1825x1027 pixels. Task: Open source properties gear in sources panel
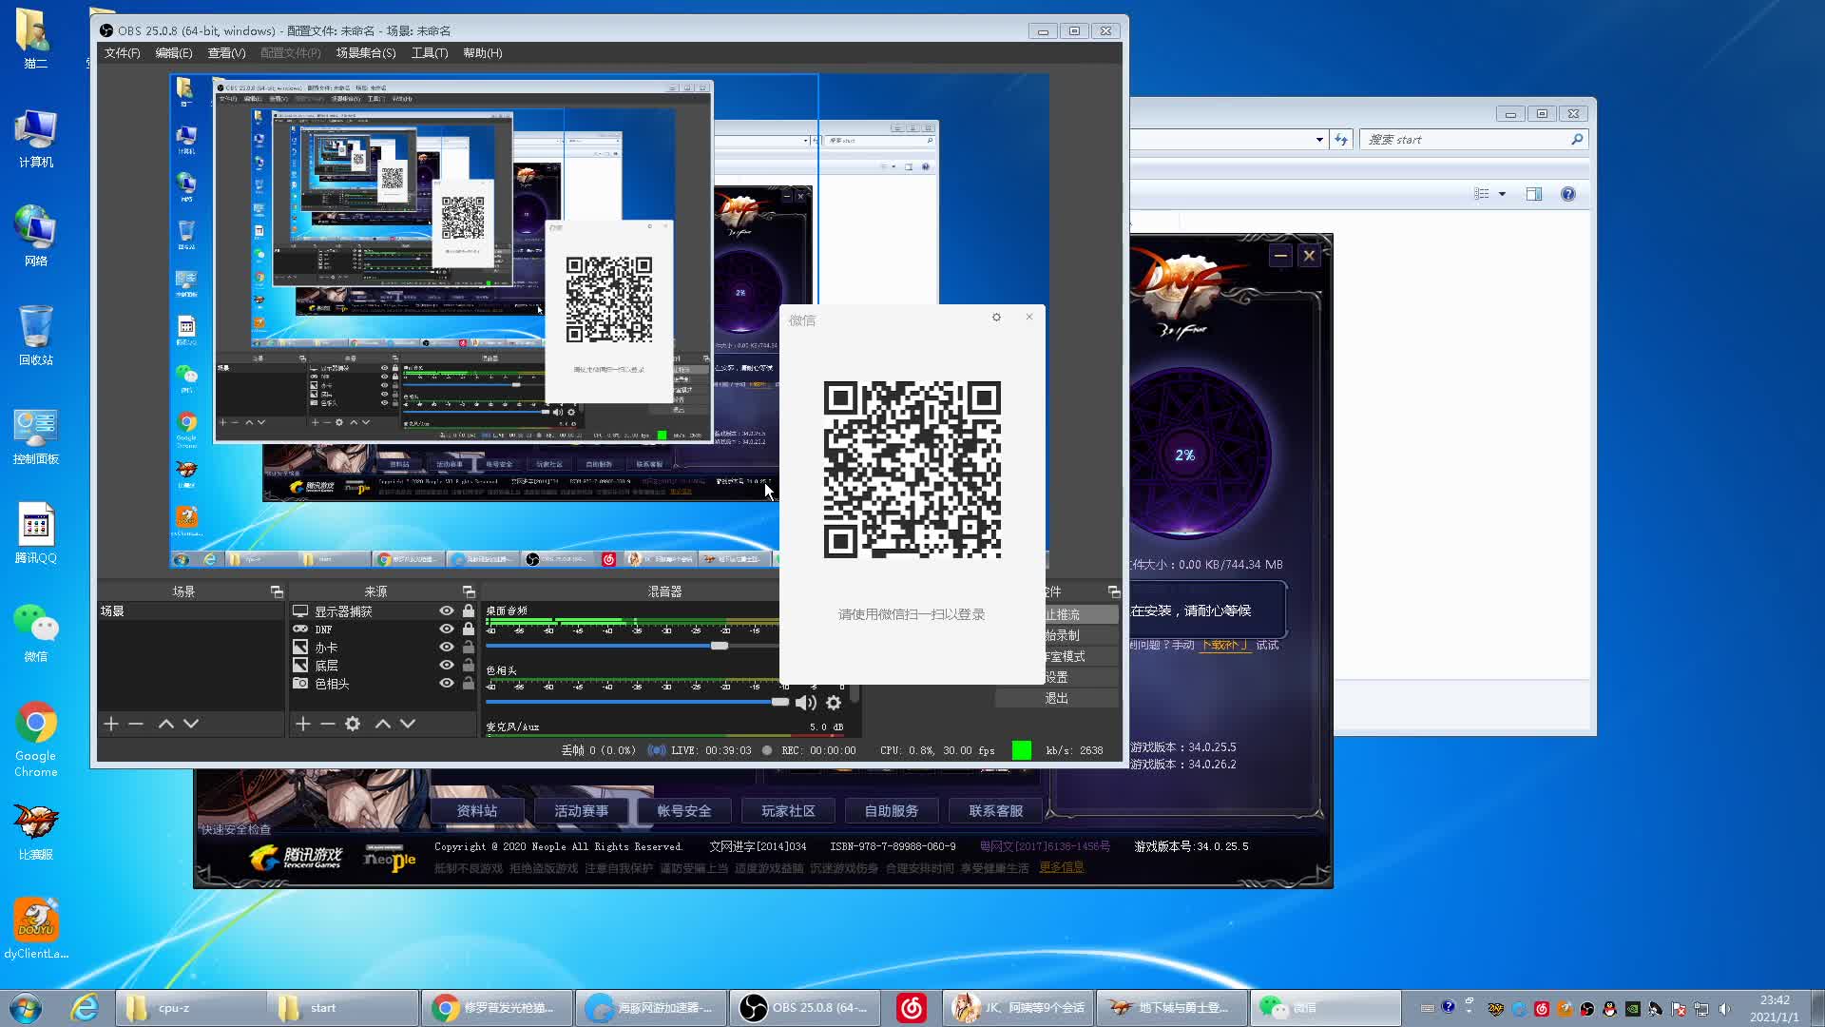point(353,724)
